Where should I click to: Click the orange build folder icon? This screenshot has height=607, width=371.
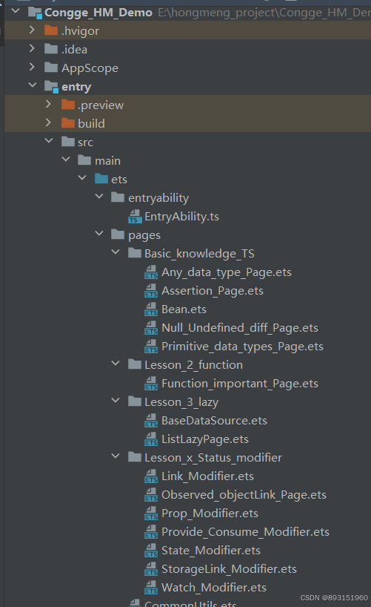click(x=68, y=123)
